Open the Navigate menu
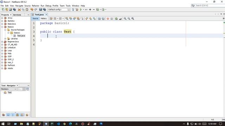225x126 pixels. click(x=19, y=6)
